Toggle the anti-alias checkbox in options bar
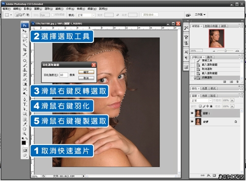This screenshot has width=246, height=181. tap(53, 15)
